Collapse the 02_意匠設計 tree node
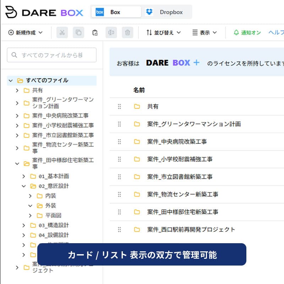 coord(24,186)
